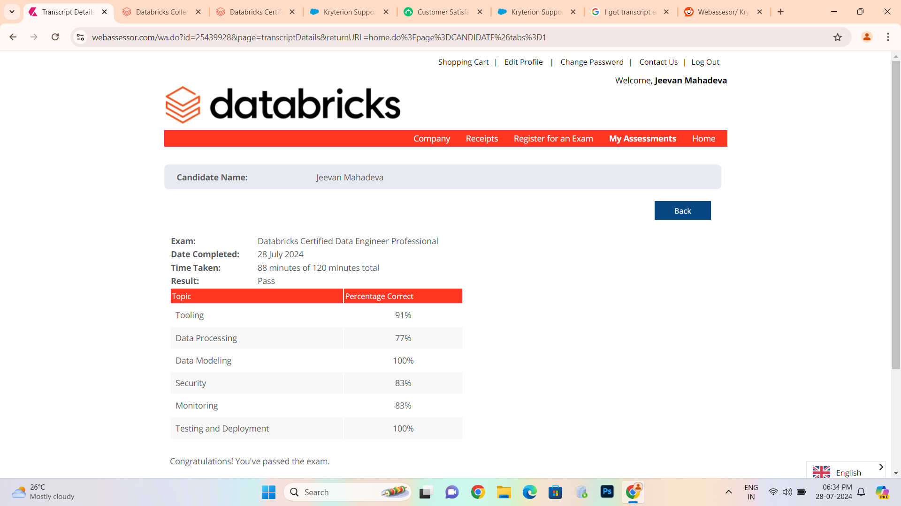The width and height of the screenshot is (901, 506).
Task: Bookmark this page with star icon
Action: tap(838, 37)
